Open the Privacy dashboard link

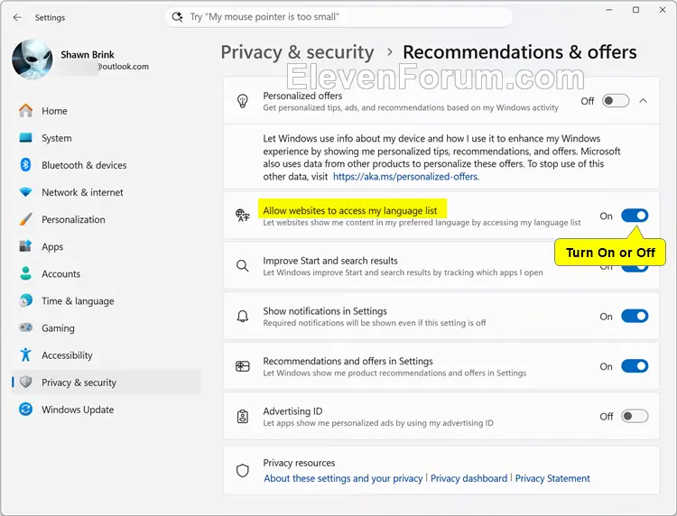click(x=468, y=478)
